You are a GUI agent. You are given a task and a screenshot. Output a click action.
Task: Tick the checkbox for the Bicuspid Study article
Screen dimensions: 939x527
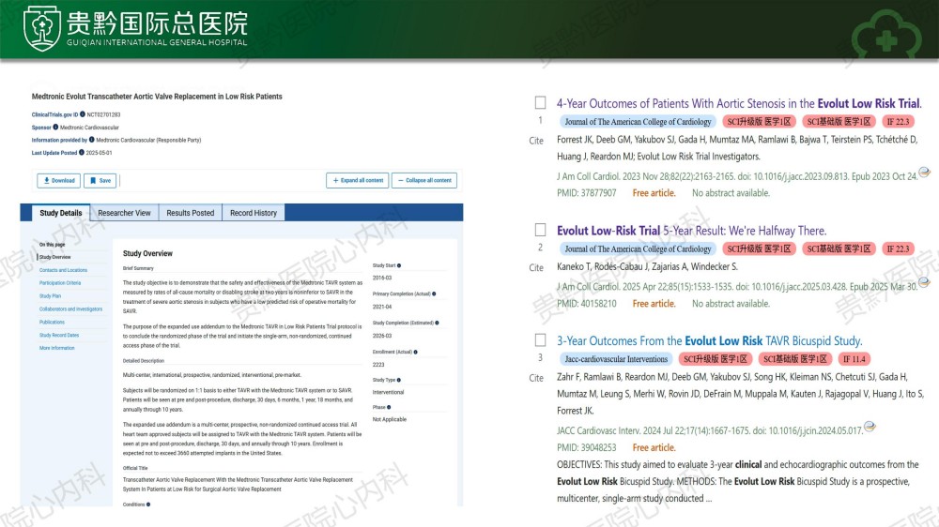pos(540,339)
